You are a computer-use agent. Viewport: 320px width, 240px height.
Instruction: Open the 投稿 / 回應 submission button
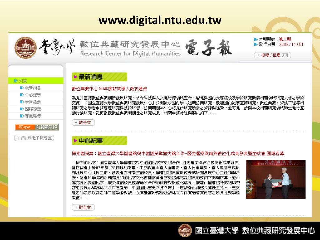point(272,55)
